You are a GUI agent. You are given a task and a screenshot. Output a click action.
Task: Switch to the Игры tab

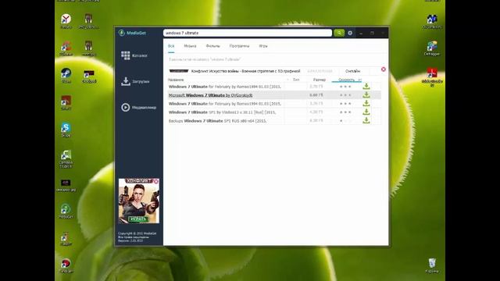pyautogui.click(x=263, y=46)
